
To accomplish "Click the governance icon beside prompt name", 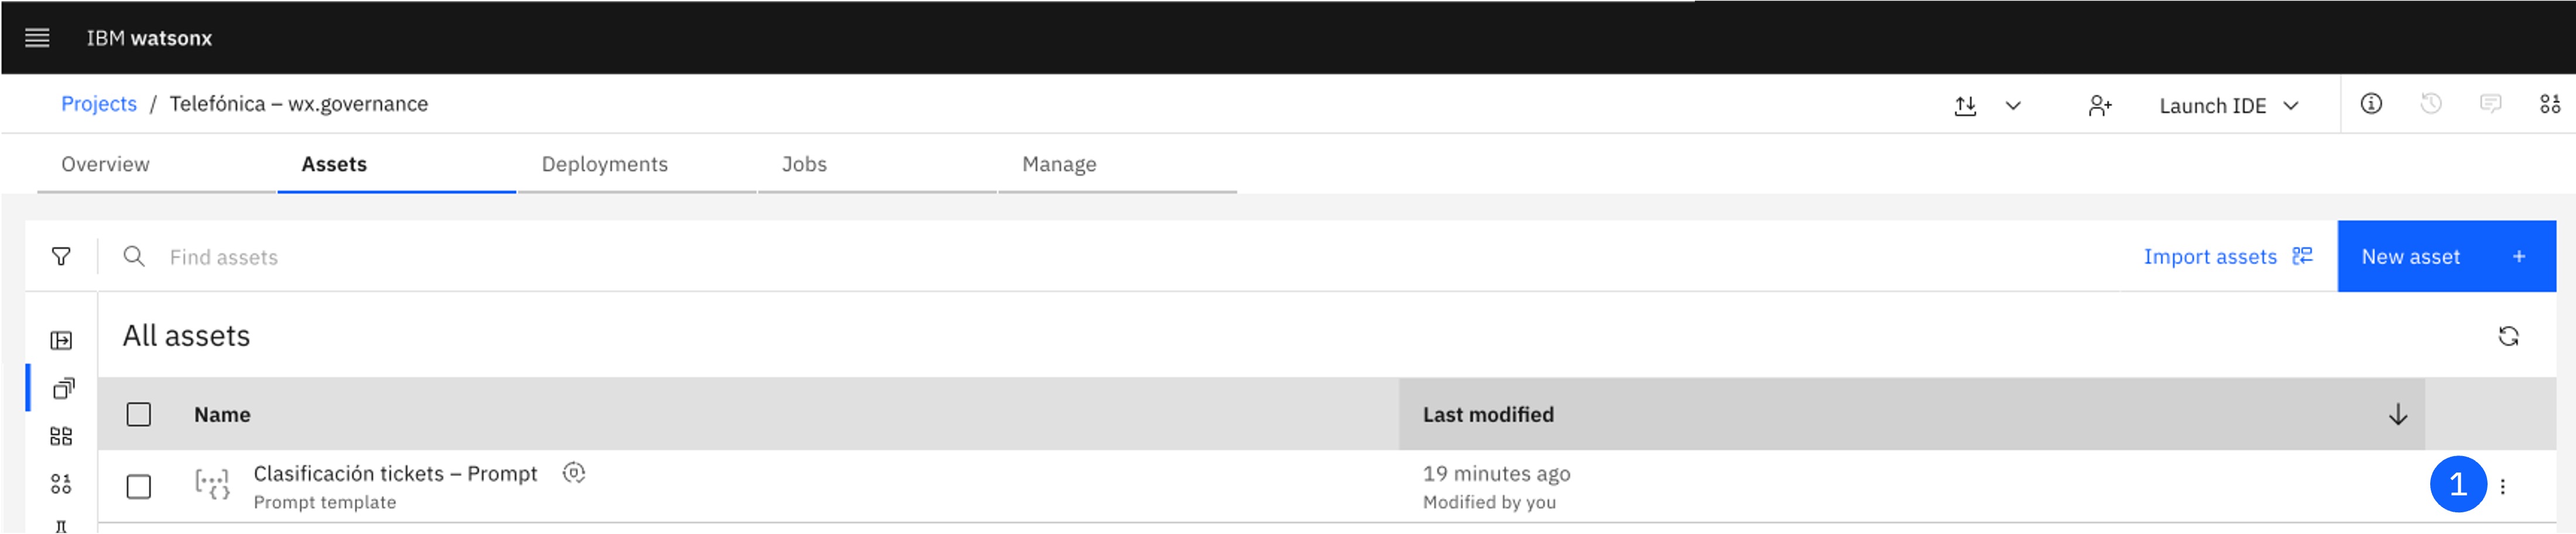I will (573, 473).
